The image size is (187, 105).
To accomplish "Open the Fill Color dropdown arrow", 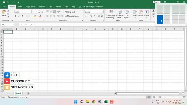I will tap(37, 16).
